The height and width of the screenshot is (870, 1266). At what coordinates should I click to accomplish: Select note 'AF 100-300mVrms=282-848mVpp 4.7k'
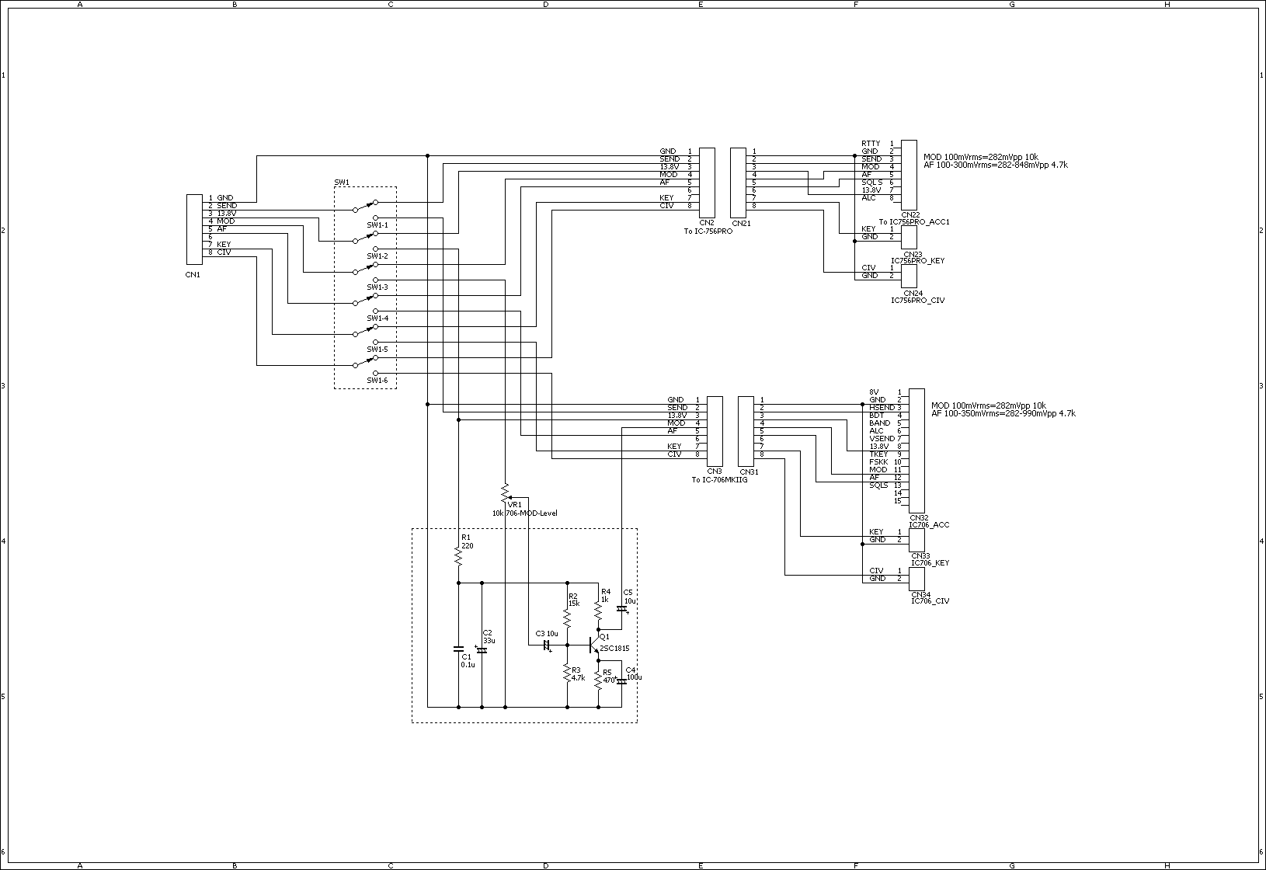click(996, 165)
